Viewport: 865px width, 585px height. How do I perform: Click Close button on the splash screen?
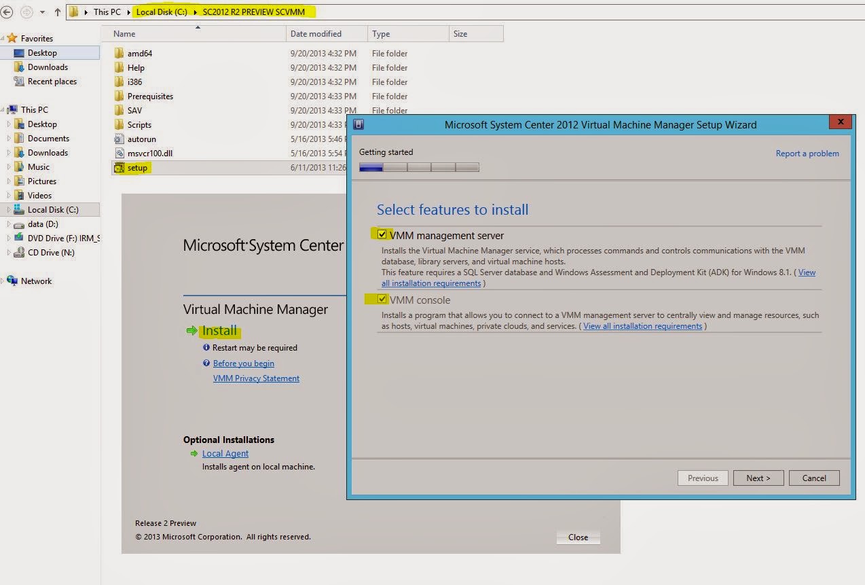[578, 537]
